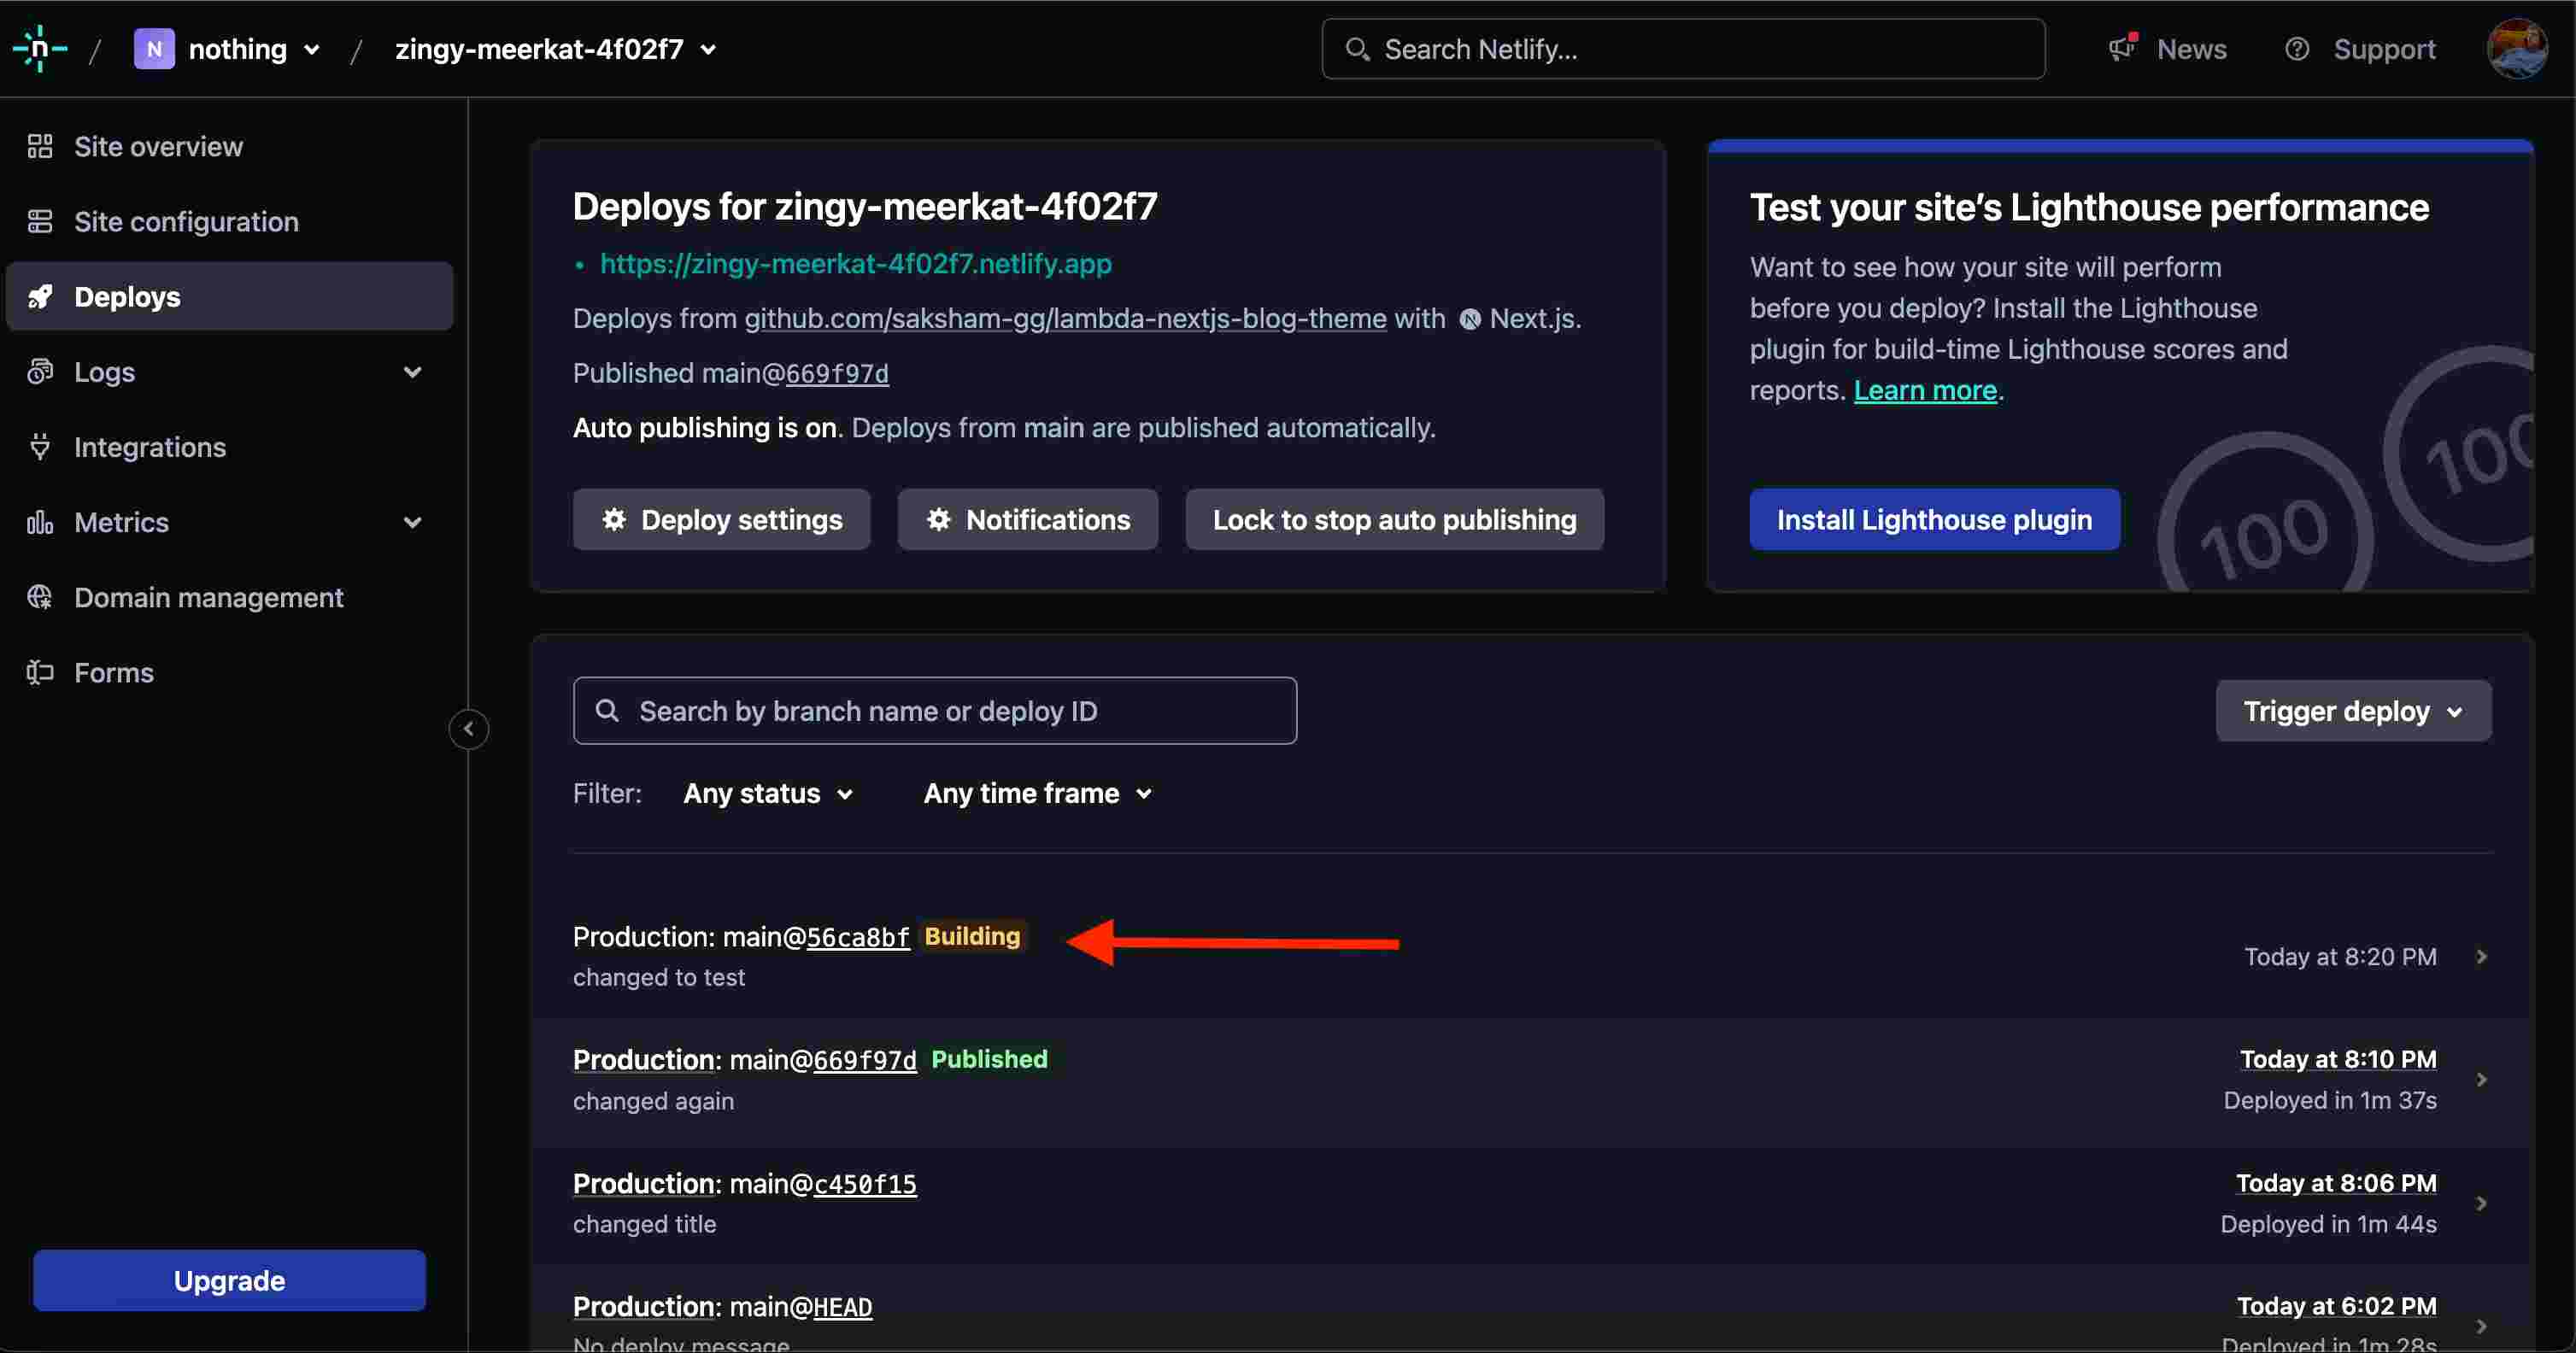Expand the Logs submenu chevron
This screenshot has height=1353, width=2576.
412,372
